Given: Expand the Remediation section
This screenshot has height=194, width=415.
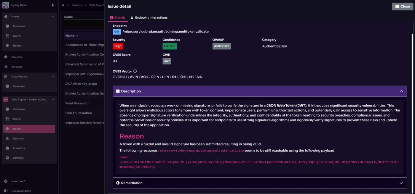Looking at the screenshot, I should pos(401,183).
